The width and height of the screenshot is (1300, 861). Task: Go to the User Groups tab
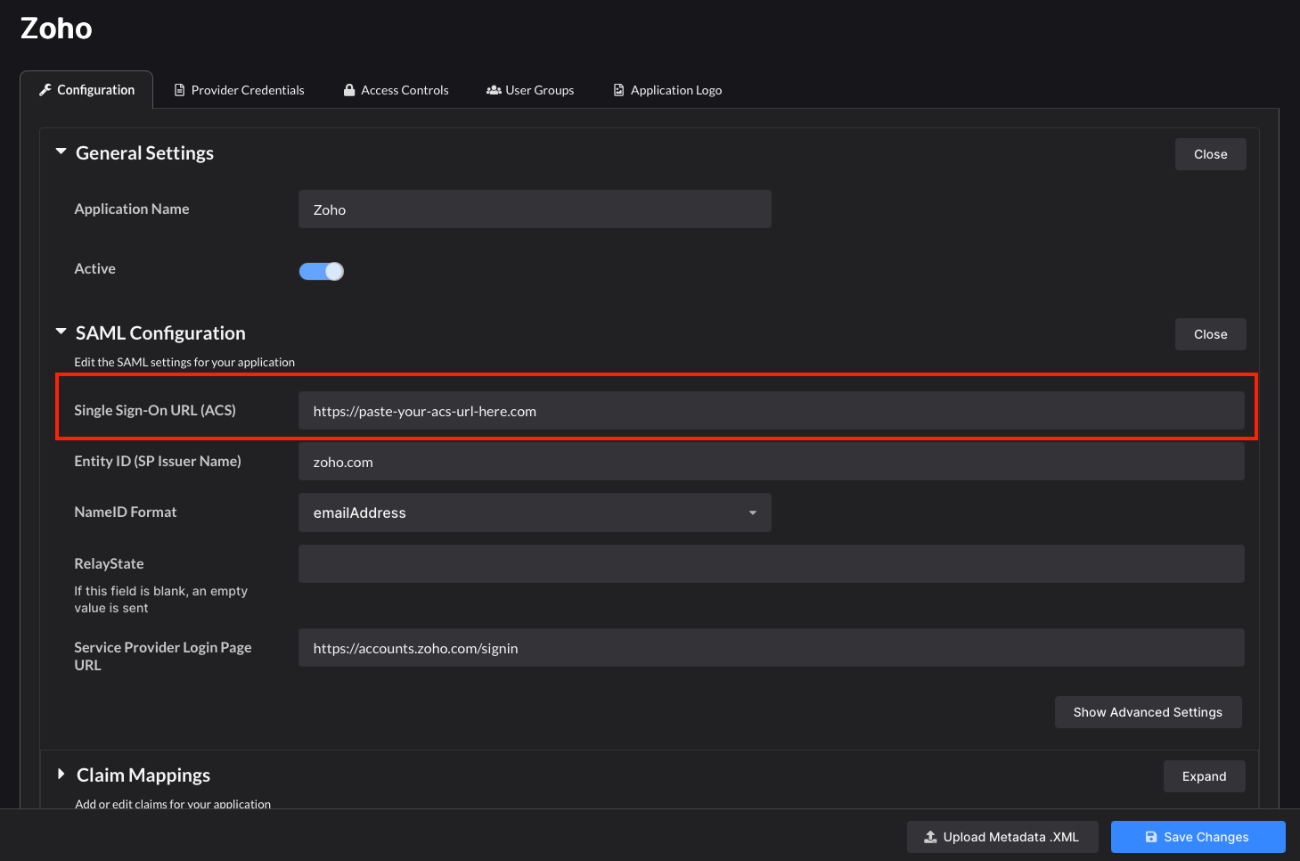(x=530, y=90)
